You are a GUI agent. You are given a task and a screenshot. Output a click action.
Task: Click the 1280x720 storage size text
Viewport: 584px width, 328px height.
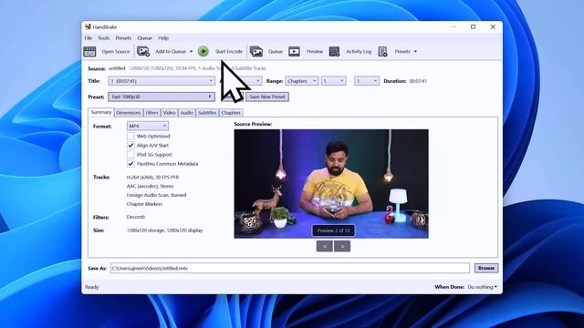(164, 231)
